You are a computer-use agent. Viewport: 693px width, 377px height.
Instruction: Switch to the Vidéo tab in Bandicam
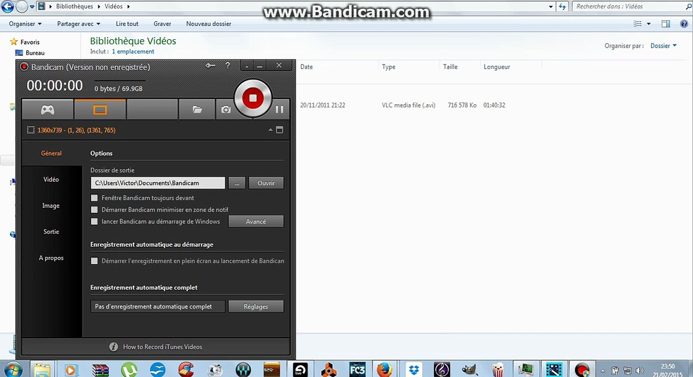(x=51, y=180)
